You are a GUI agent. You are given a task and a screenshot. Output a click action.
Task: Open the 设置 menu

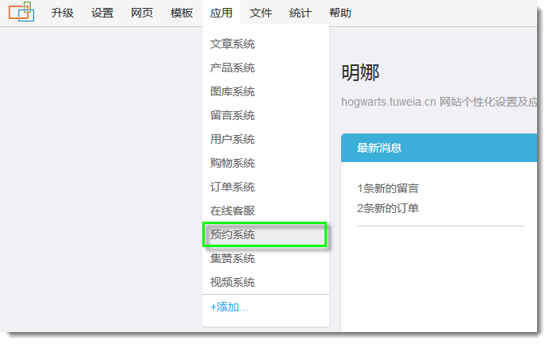click(x=102, y=14)
